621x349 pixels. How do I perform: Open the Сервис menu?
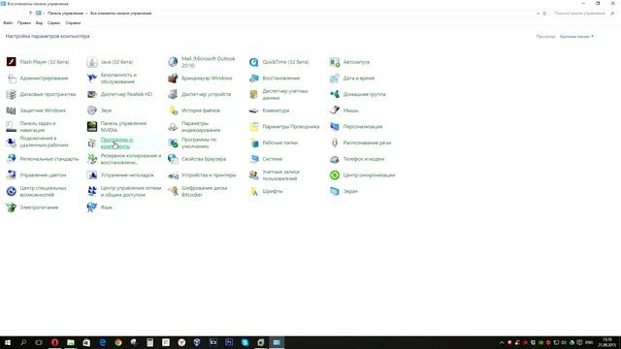[54, 23]
